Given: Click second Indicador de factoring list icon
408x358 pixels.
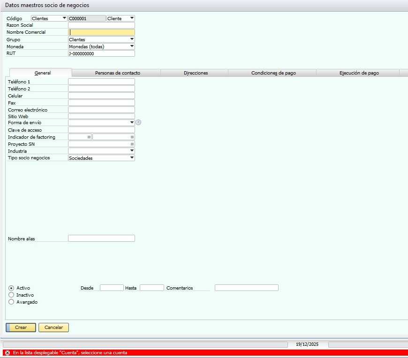Looking at the screenshot, I should (132, 137).
